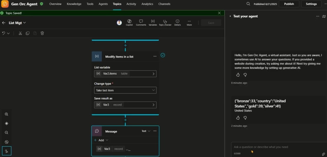
Task: Expand the List Mgt topic name dropdown
Action: (25, 23)
